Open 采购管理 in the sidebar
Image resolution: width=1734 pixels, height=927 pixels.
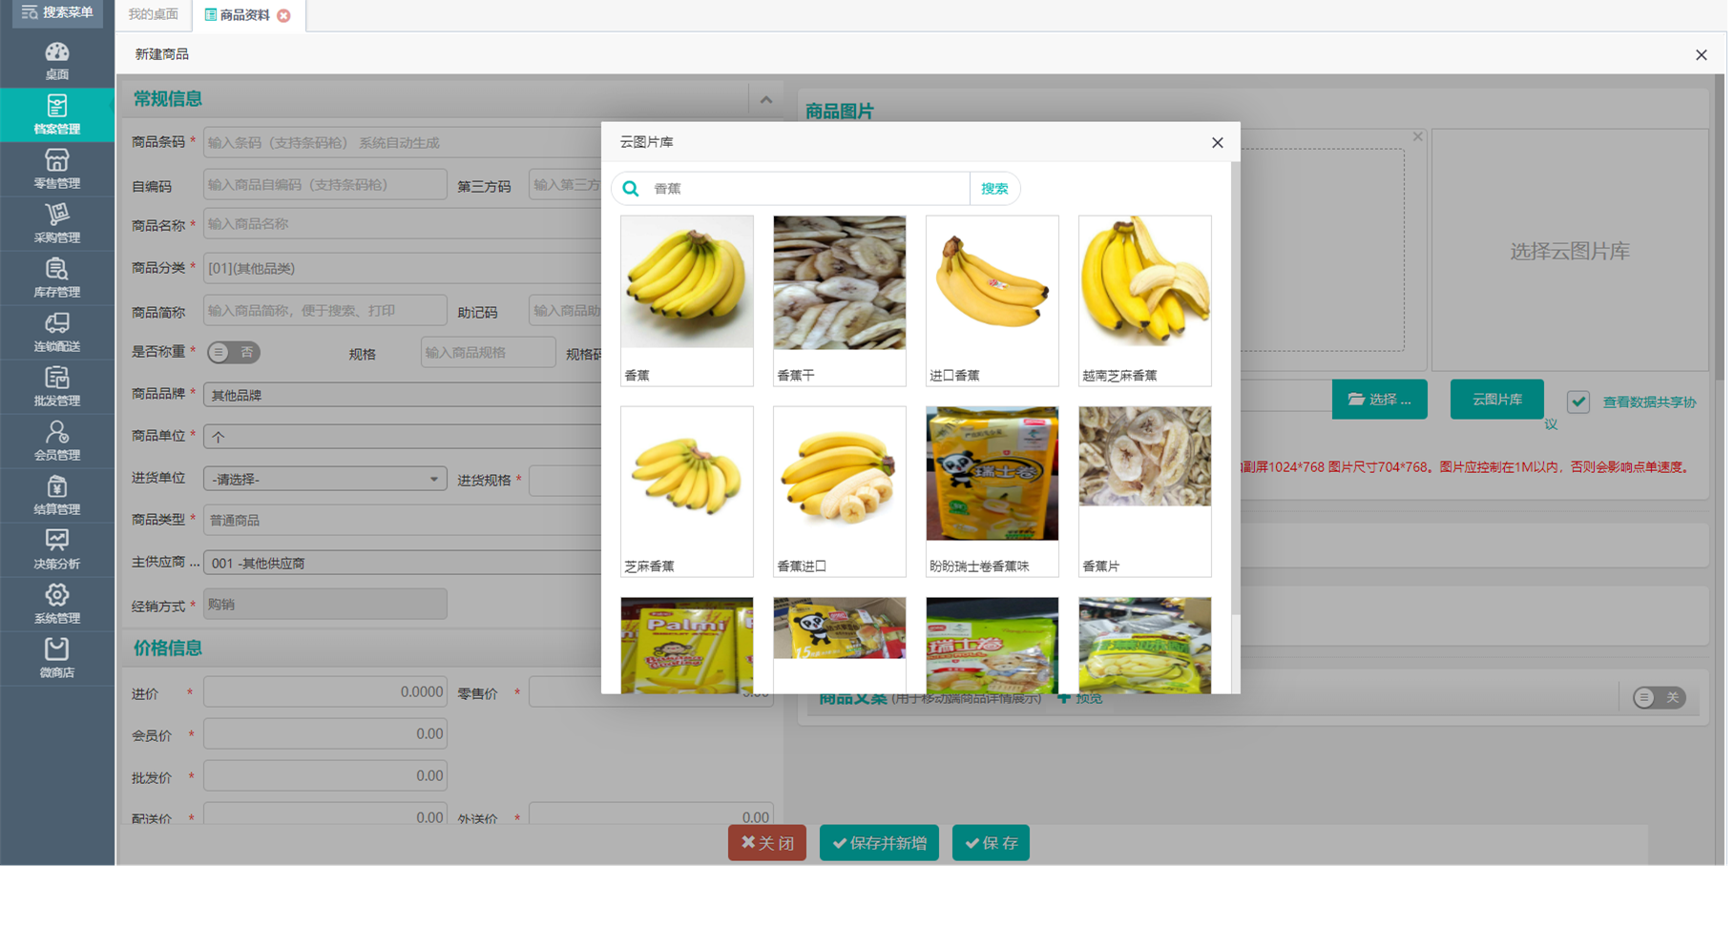(56, 223)
